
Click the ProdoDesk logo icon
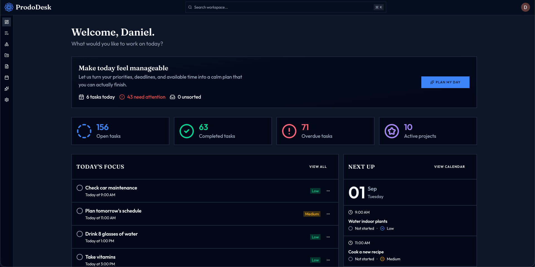coord(9,7)
